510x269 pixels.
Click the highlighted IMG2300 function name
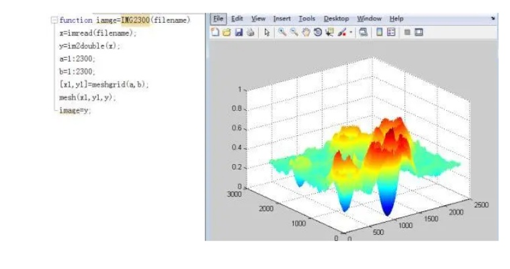point(136,20)
